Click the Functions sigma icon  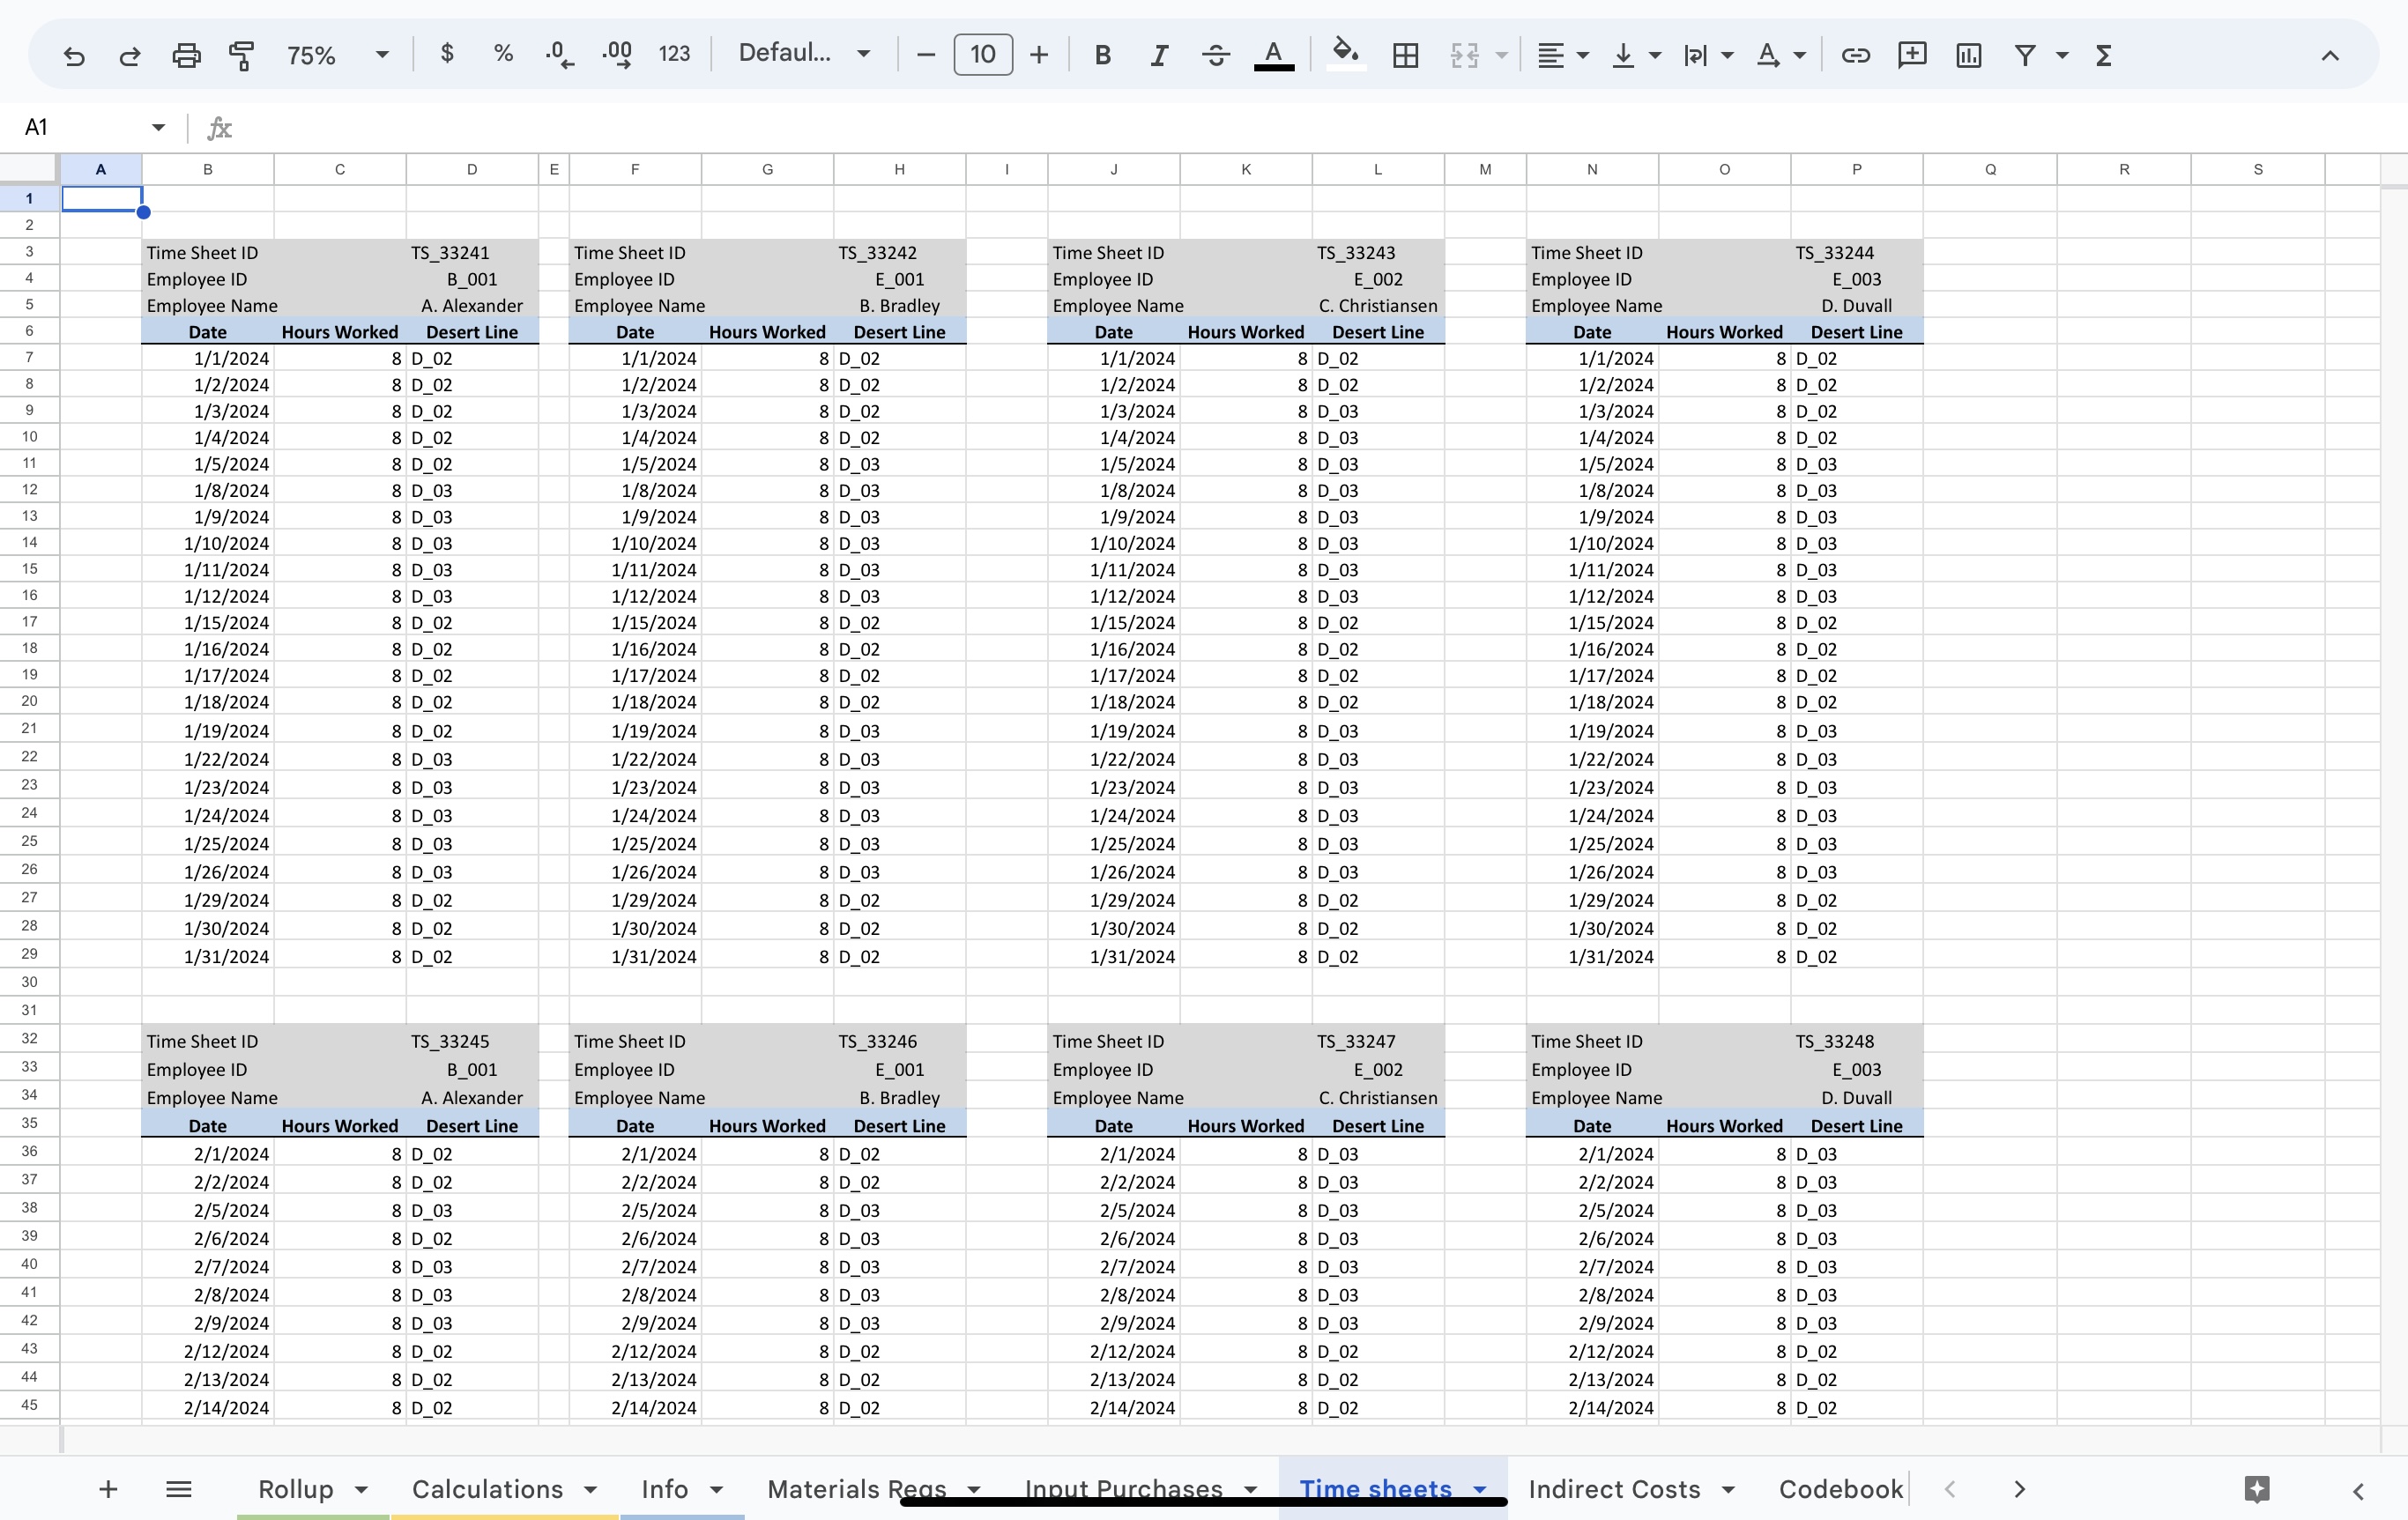pos(2104,55)
